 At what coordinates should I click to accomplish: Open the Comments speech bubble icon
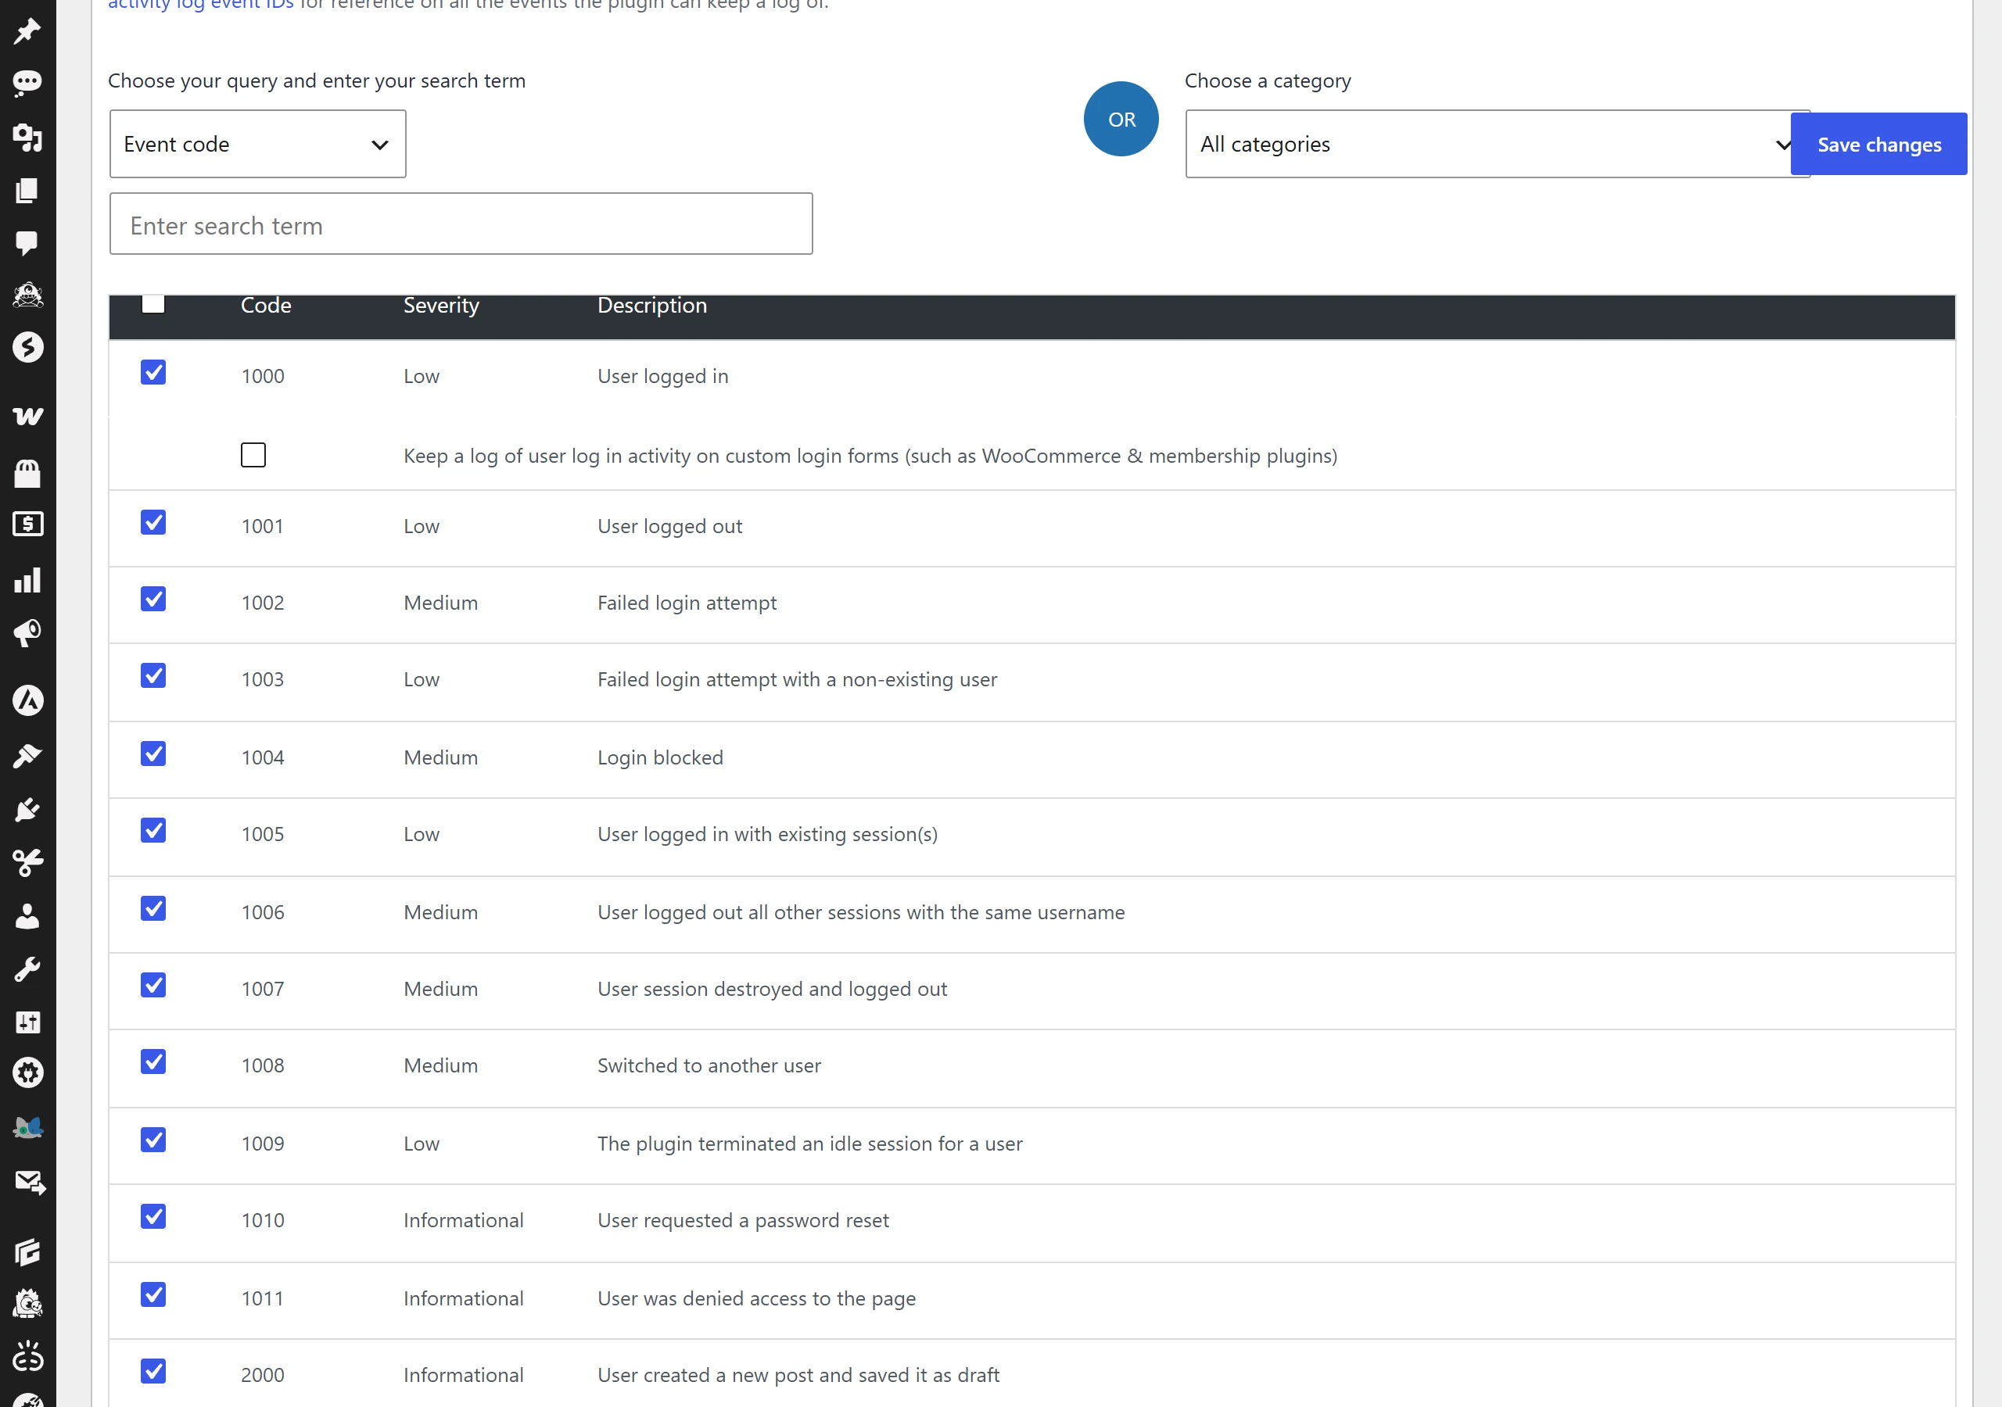(x=27, y=242)
